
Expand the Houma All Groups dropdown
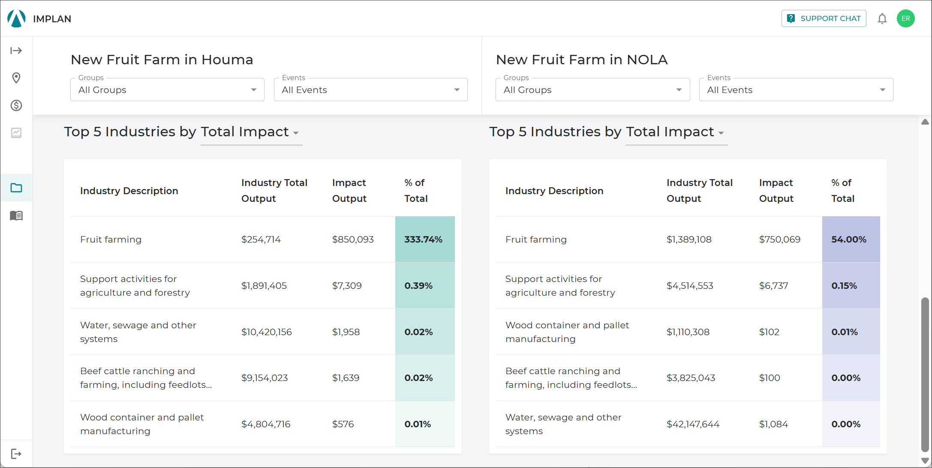tap(167, 90)
